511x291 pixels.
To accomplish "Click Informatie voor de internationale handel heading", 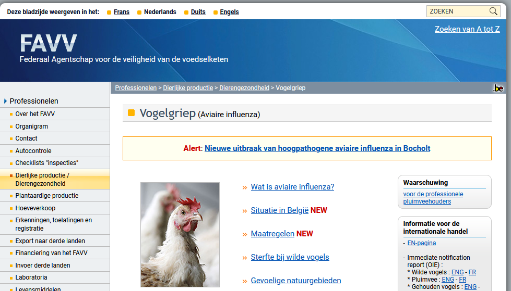I will 435,227.
